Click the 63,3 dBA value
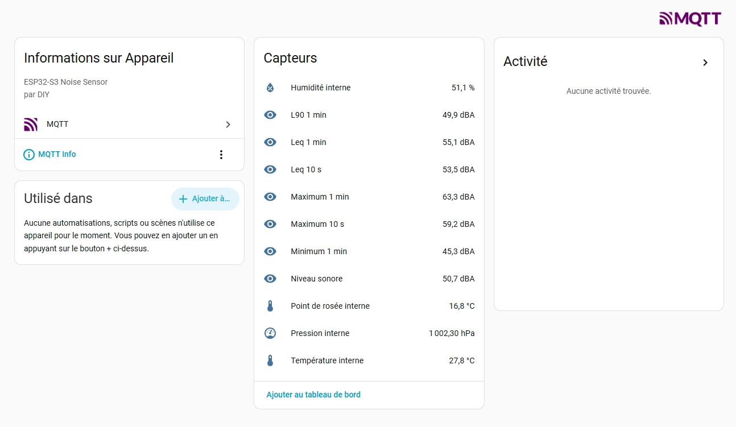Screen dimensions: 736x427 point(458,197)
